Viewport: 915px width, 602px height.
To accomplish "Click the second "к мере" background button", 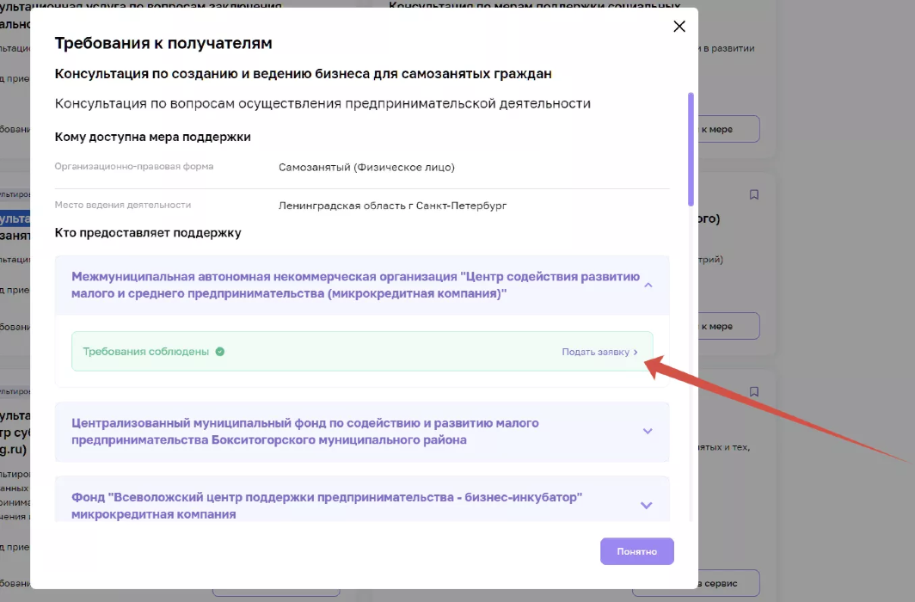I will coord(728,326).
